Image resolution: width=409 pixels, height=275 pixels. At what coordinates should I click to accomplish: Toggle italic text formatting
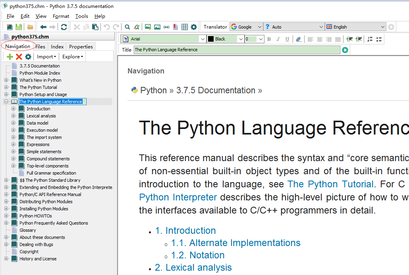pos(278,39)
